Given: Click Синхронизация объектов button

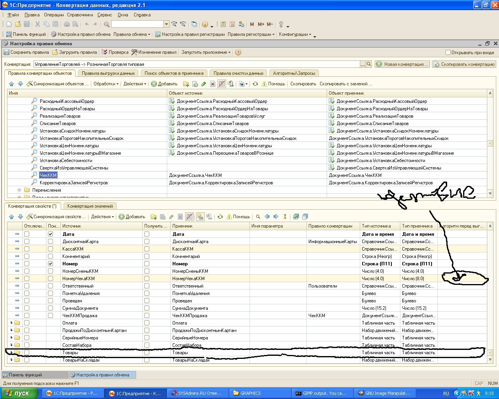Looking at the screenshot, I should click(58, 84).
